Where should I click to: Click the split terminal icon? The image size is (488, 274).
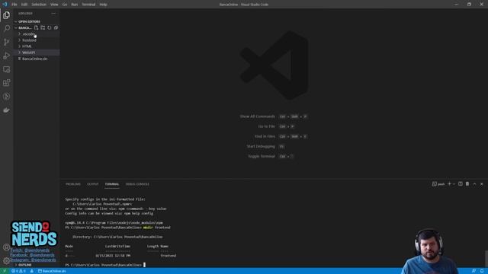(461, 184)
